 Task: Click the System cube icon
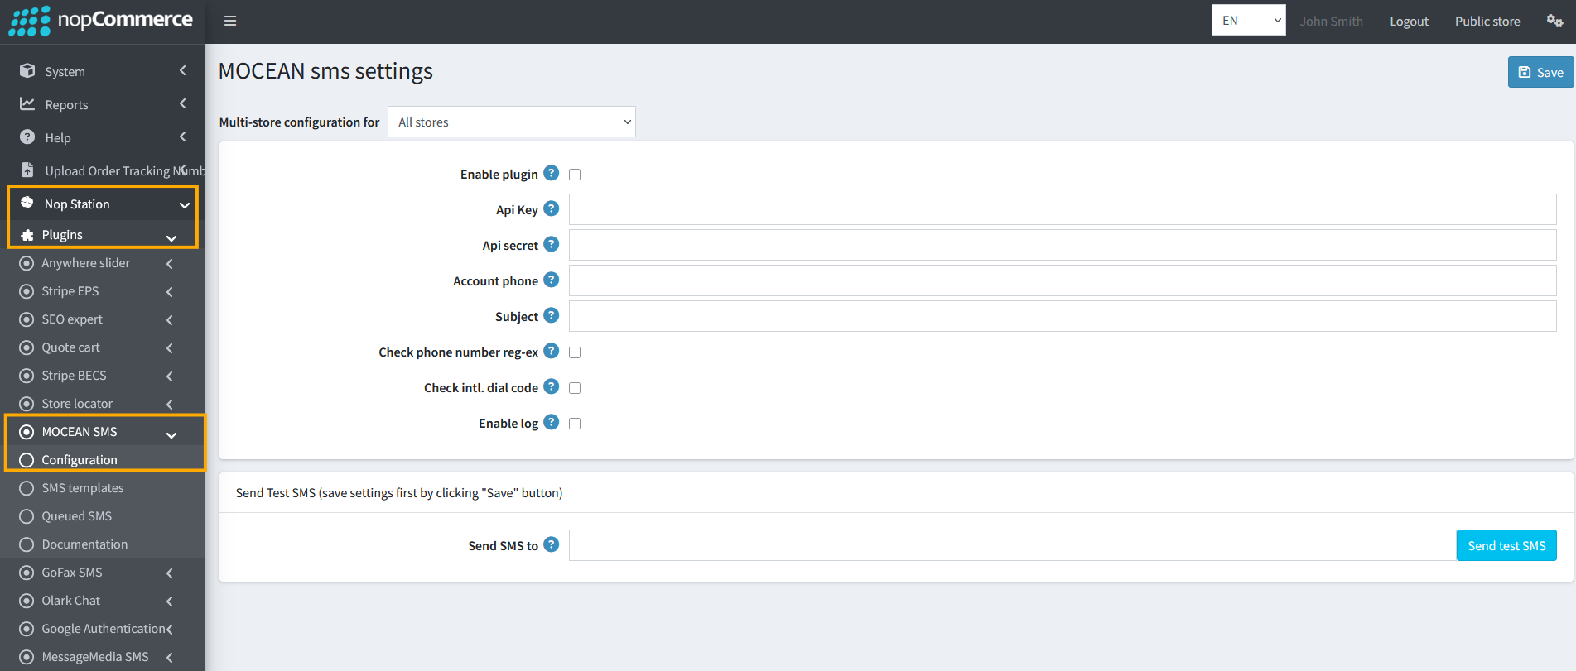point(27,71)
